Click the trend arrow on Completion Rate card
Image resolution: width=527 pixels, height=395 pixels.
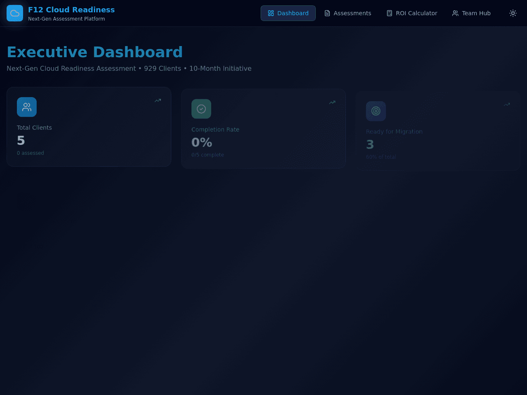pos(332,102)
